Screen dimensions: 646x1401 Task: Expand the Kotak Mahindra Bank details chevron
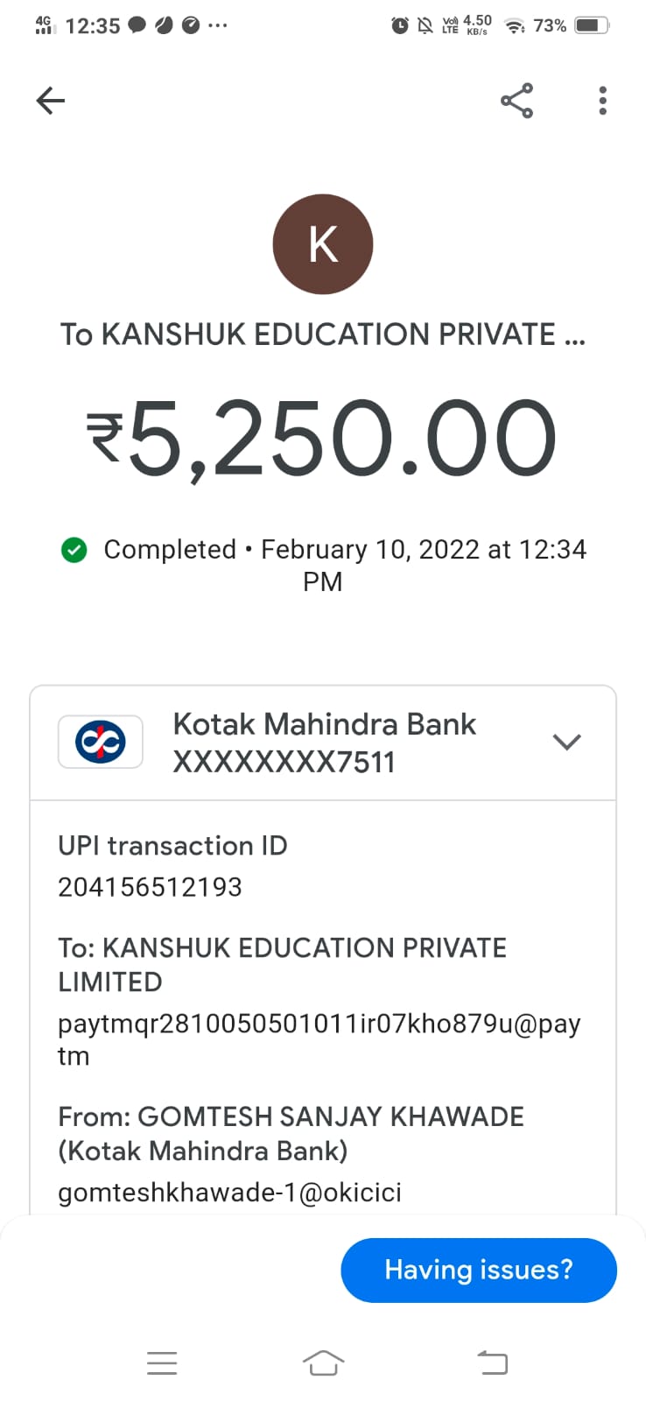coord(567,743)
